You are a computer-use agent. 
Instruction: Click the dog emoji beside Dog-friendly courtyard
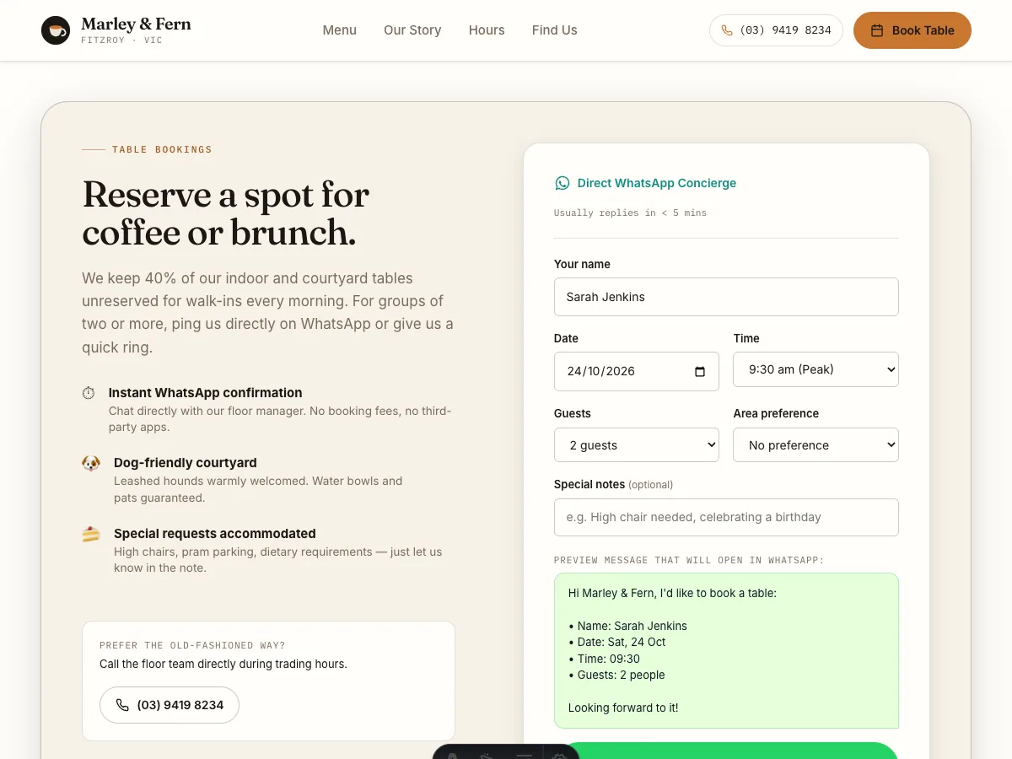click(91, 463)
